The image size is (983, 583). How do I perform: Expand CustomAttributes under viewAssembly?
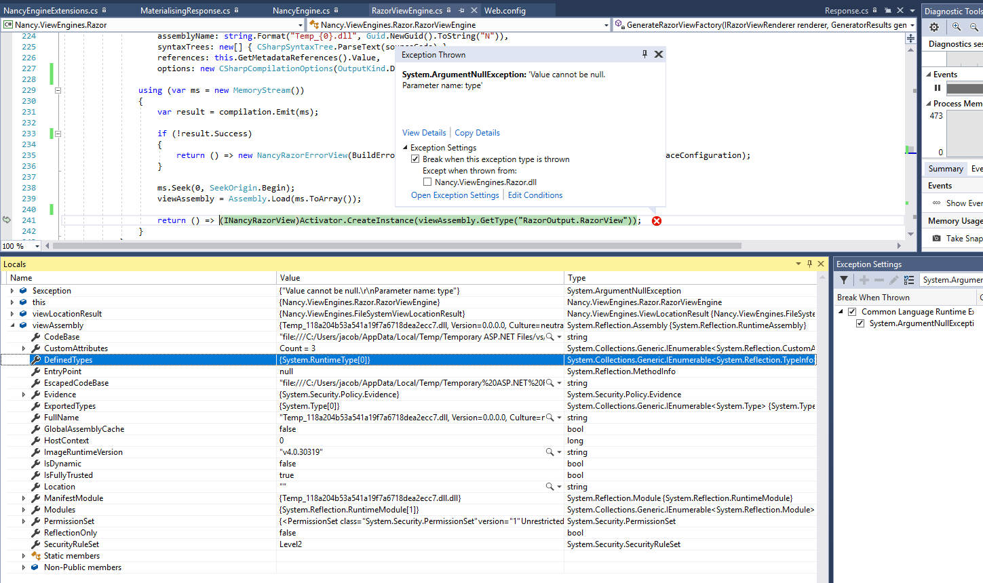pos(23,348)
